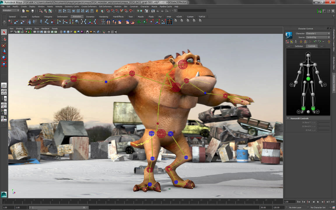The image size is (336, 210).
Task: Select the Scale tool in the toolbox
Action: coord(4,64)
